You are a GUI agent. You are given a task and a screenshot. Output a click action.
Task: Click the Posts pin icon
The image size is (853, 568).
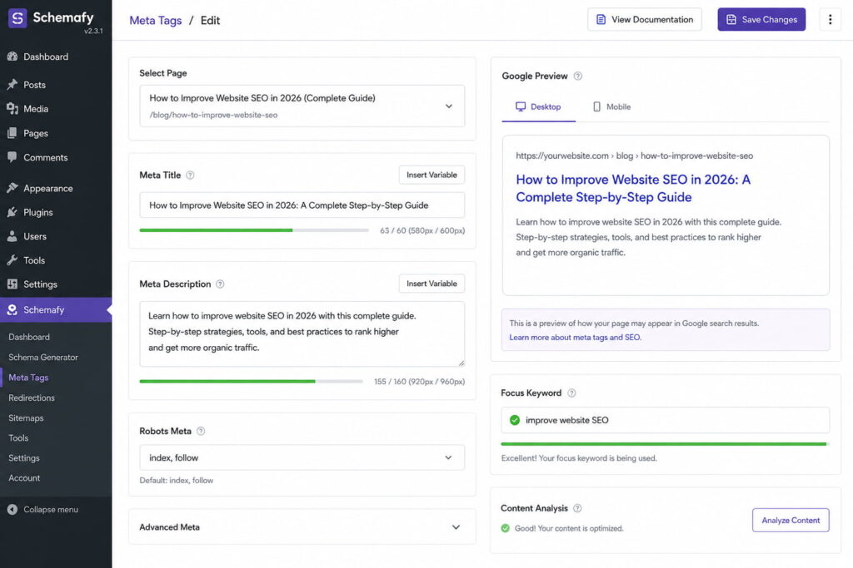pos(12,85)
